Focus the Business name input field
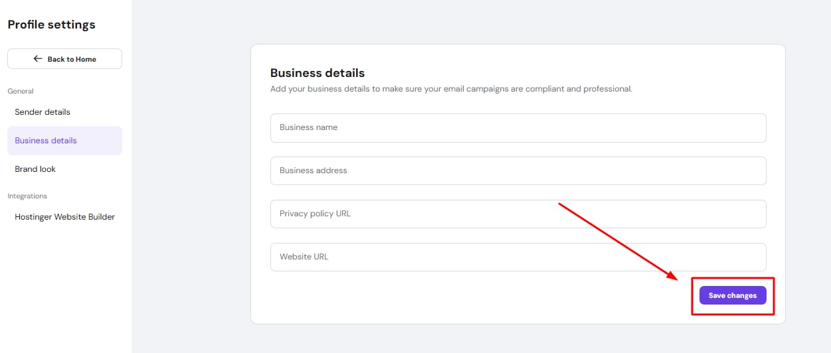 (x=518, y=128)
